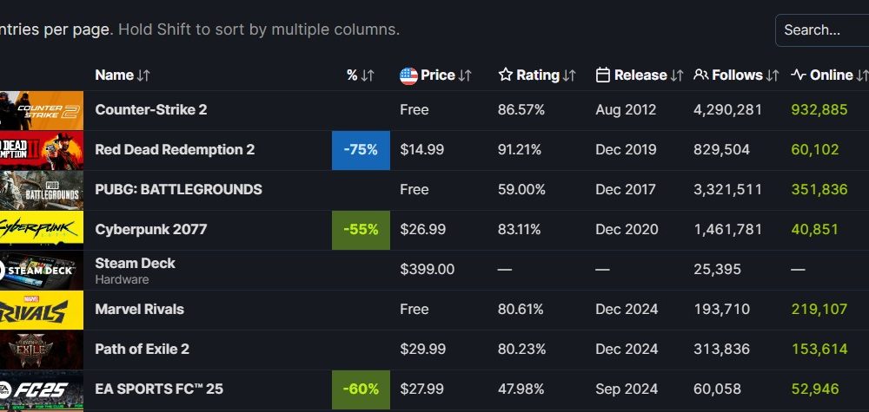
Task: Select the 351,836 online count
Action: pos(819,189)
